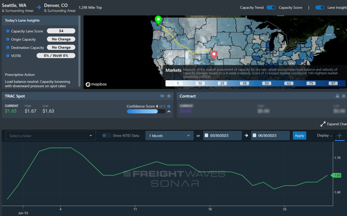The height and width of the screenshot is (216, 347).
Task: Click the start date field 05/30/2023
Action: pyautogui.click(x=222, y=136)
